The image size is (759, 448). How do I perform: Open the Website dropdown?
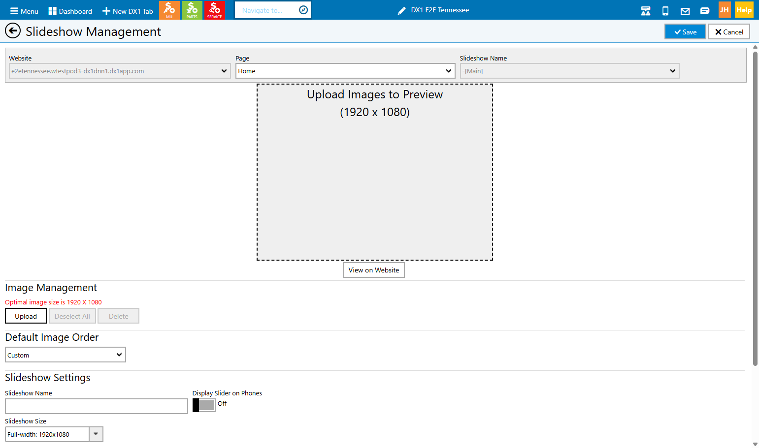coord(120,71)
